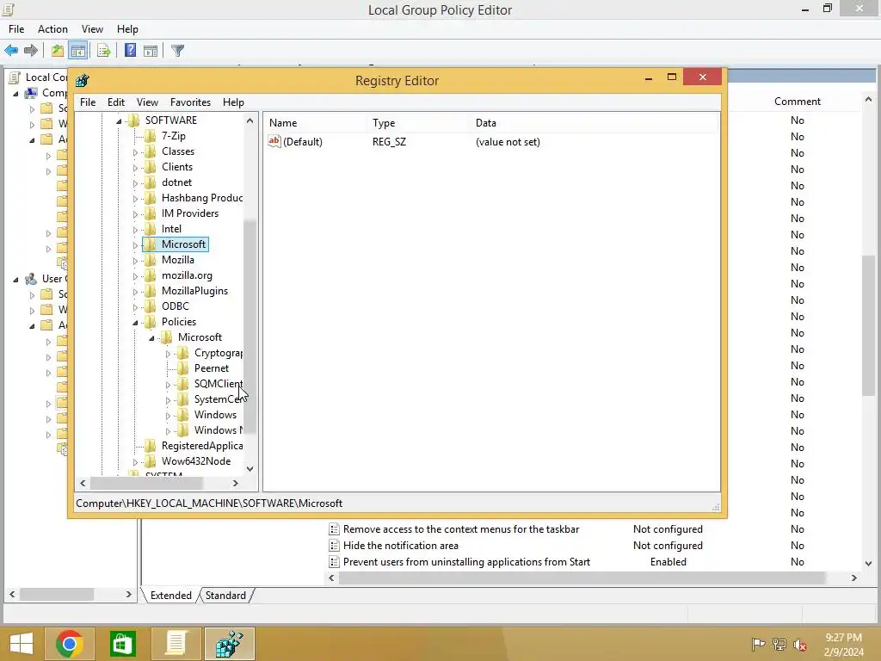
Task: Select the Mozilla registry key
Action: click(177, 260)
